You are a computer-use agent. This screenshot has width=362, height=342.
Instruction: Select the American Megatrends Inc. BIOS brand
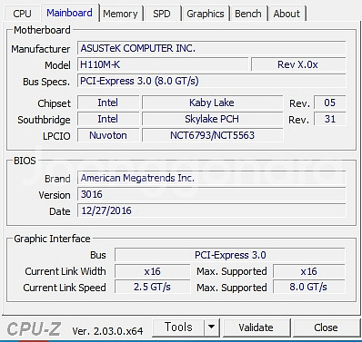pyautogui.click(x=211, y=178)
